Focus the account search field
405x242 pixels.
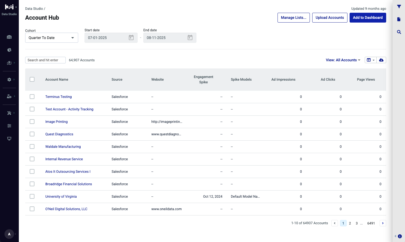point(45,60)
